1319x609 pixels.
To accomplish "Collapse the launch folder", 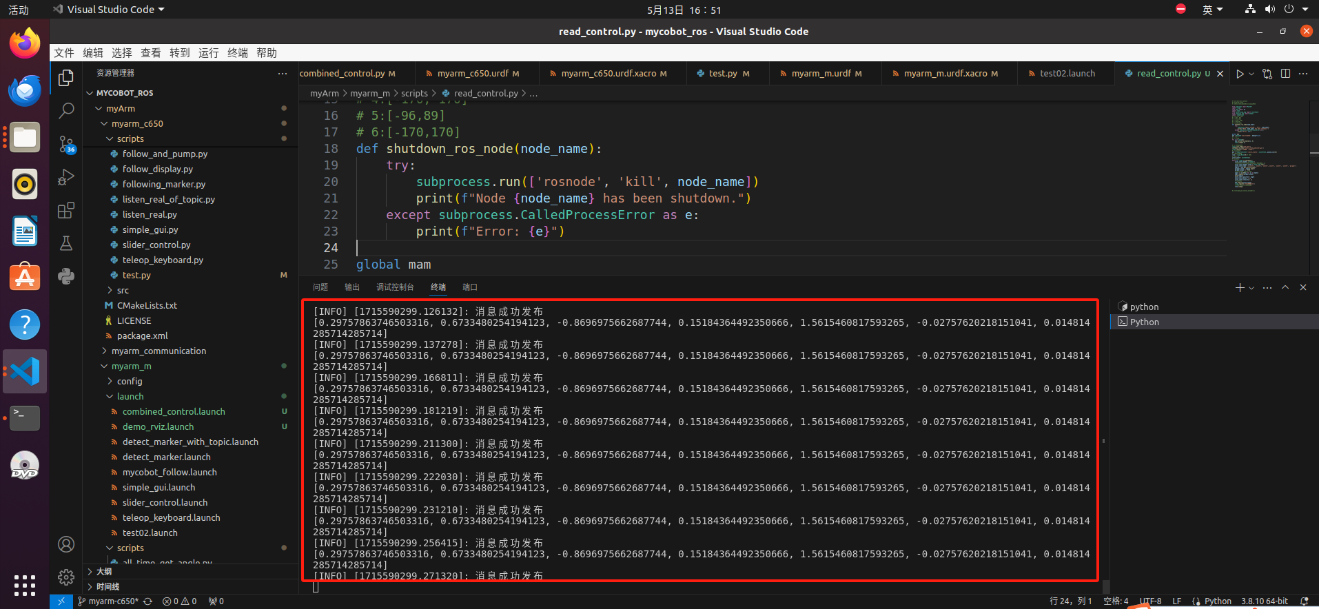I will point(190,397).
